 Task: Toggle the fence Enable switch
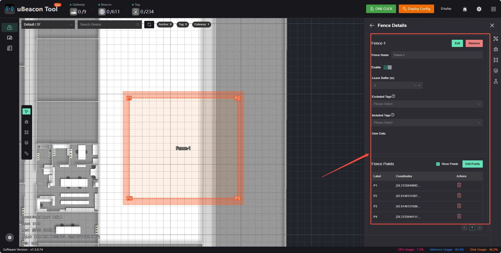tap(388, 67)
